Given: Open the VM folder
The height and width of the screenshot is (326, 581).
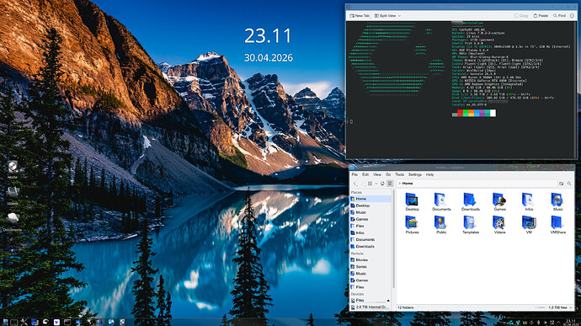Looking at the screenshot, I should point(529,225).
